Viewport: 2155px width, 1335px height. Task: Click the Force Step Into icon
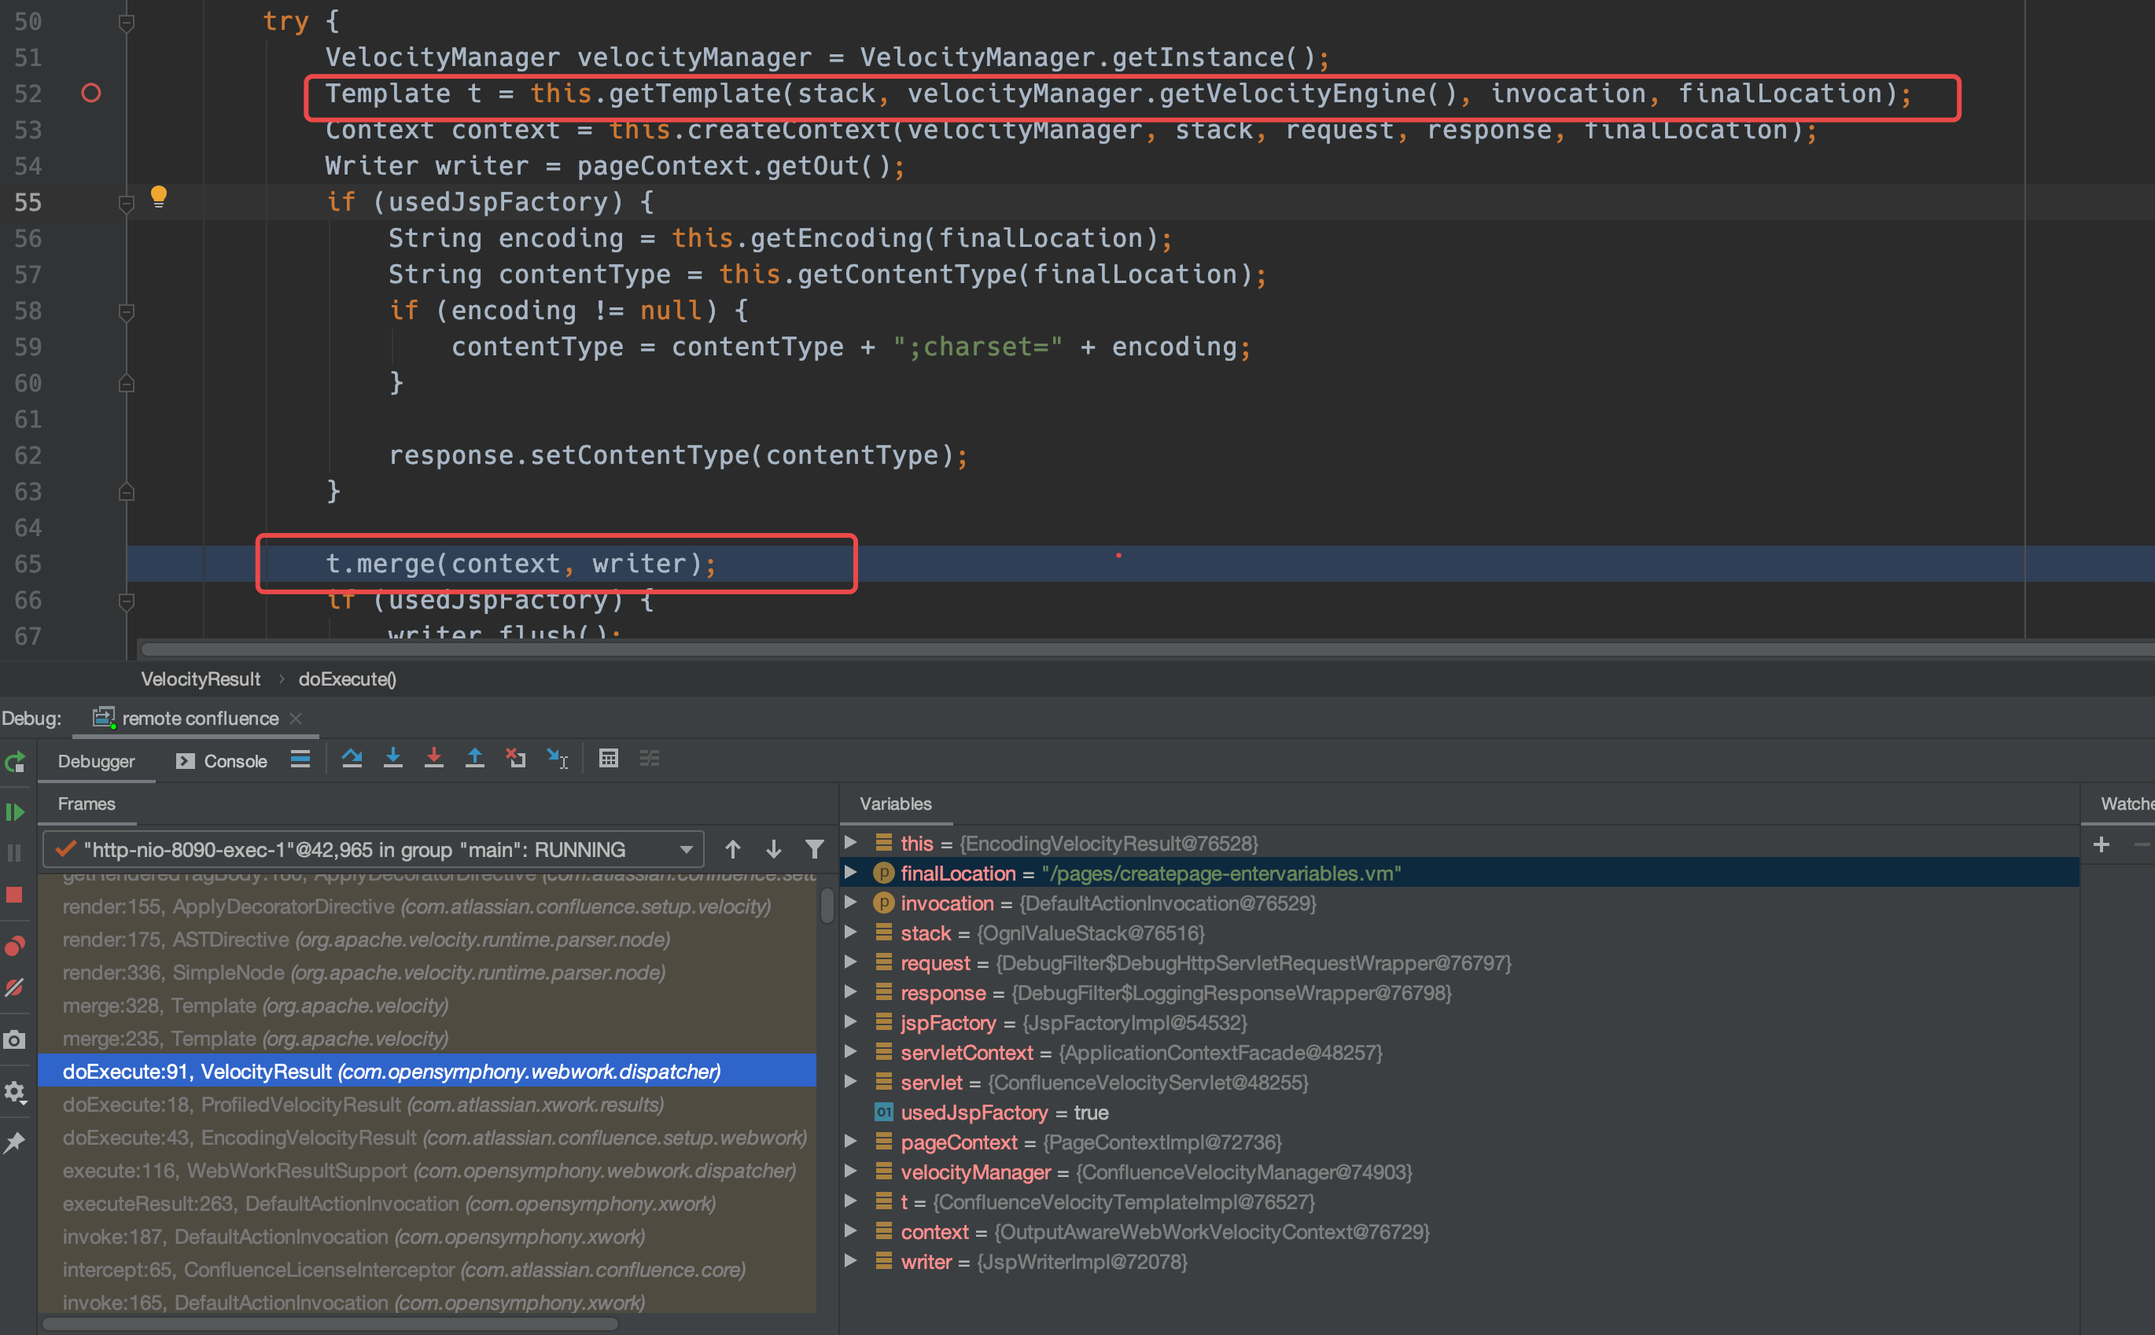[433, 759]
